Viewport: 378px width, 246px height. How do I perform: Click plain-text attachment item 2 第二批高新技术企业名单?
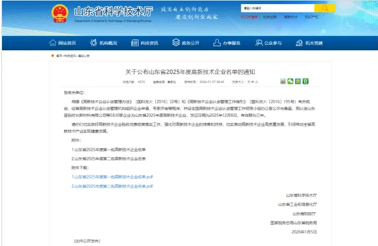pyautogui.click(x=109, y=158)
